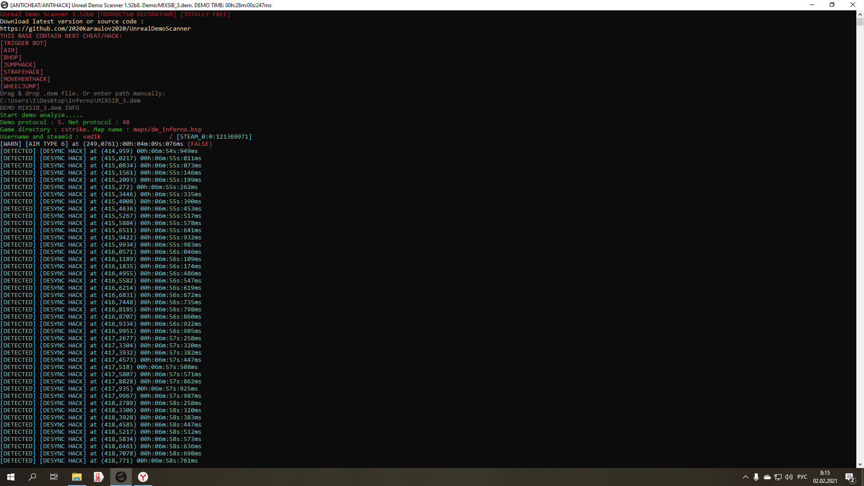The image size is (864, 486).
Task: Open the volume speaker tray icon
Action: [789, 477]
